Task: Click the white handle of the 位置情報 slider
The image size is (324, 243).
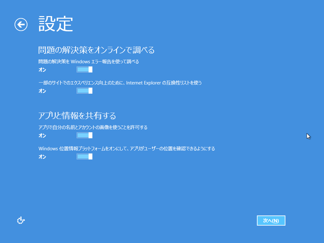Action: (90, 157)
